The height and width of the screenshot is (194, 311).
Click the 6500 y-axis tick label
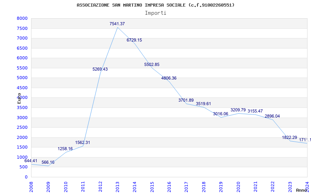(x=22, y=48)
